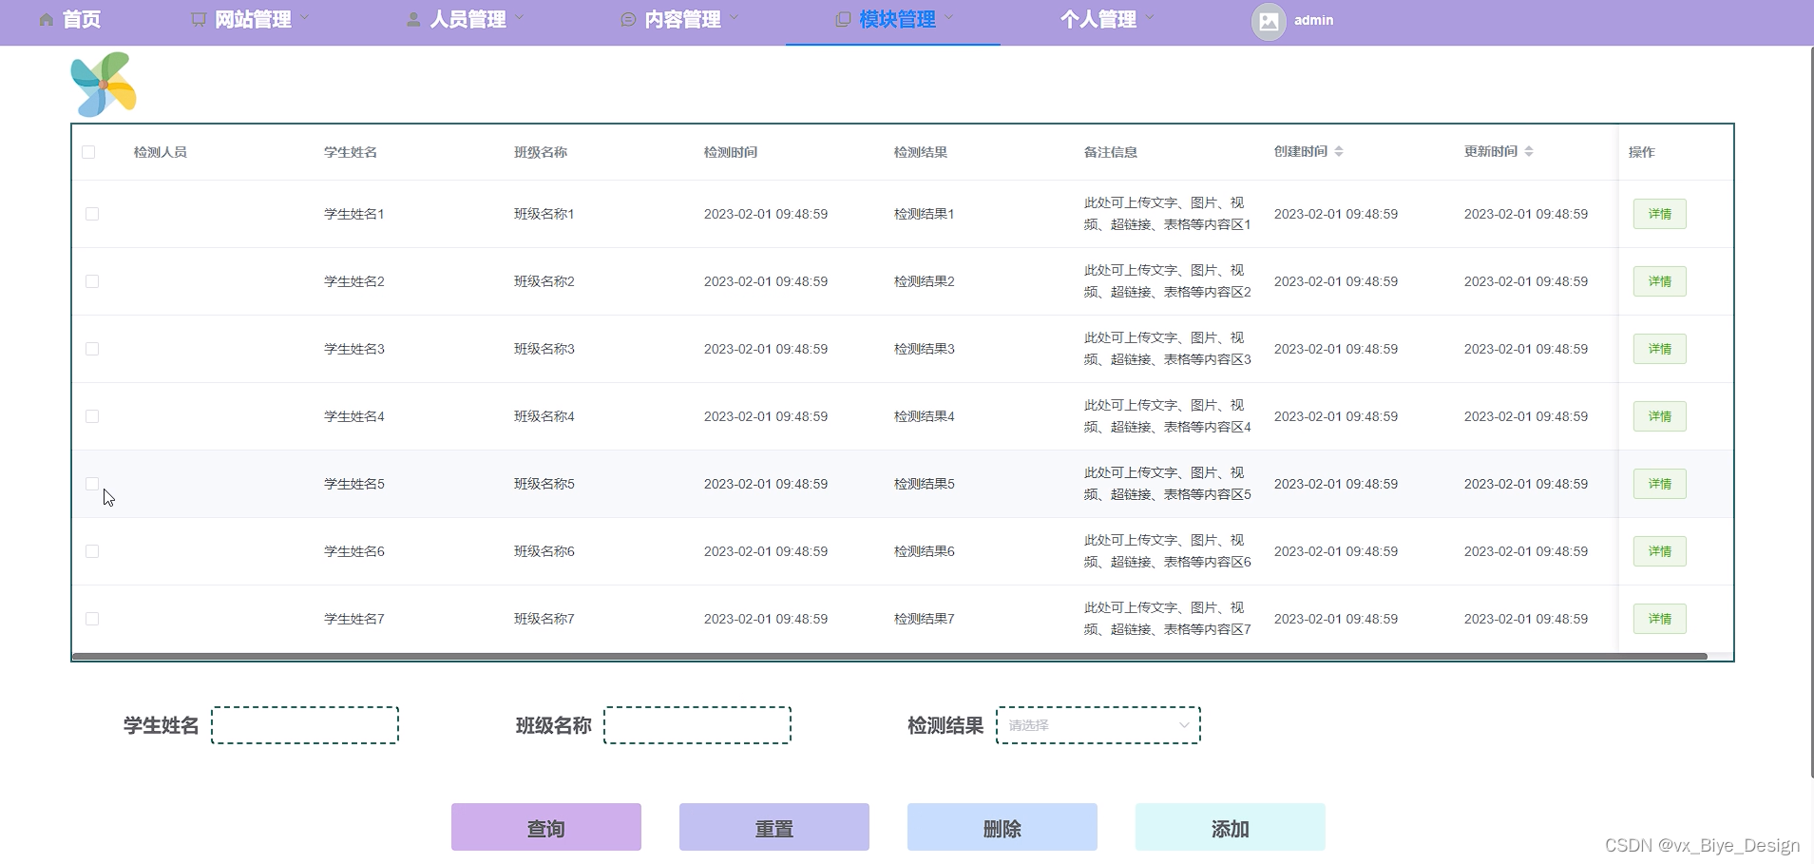The height and width of the screenshot is (864, 1814).
Task: Click the copy icon beside 模块管理
Action: pos(843,19)
